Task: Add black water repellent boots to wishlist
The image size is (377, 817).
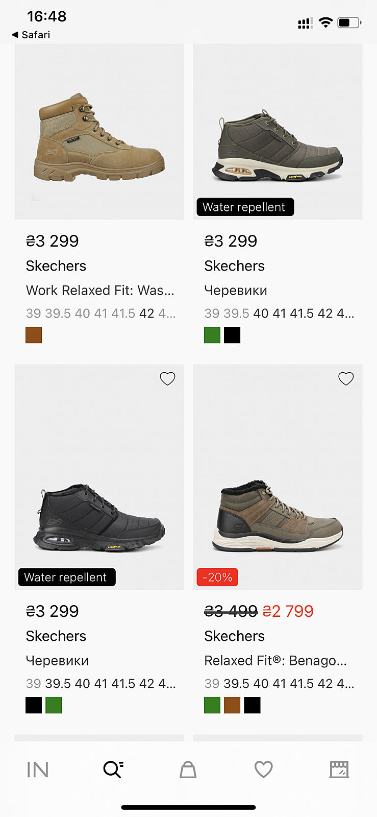Action: 167,378
